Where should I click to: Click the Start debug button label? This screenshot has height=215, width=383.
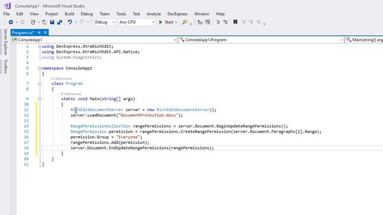coord(169,22)
